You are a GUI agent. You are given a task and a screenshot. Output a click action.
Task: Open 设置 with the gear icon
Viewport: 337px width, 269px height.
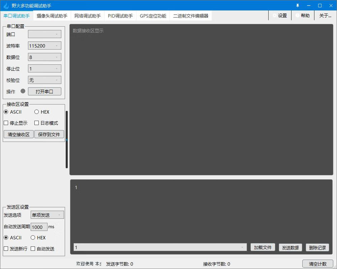click(280, 16)
